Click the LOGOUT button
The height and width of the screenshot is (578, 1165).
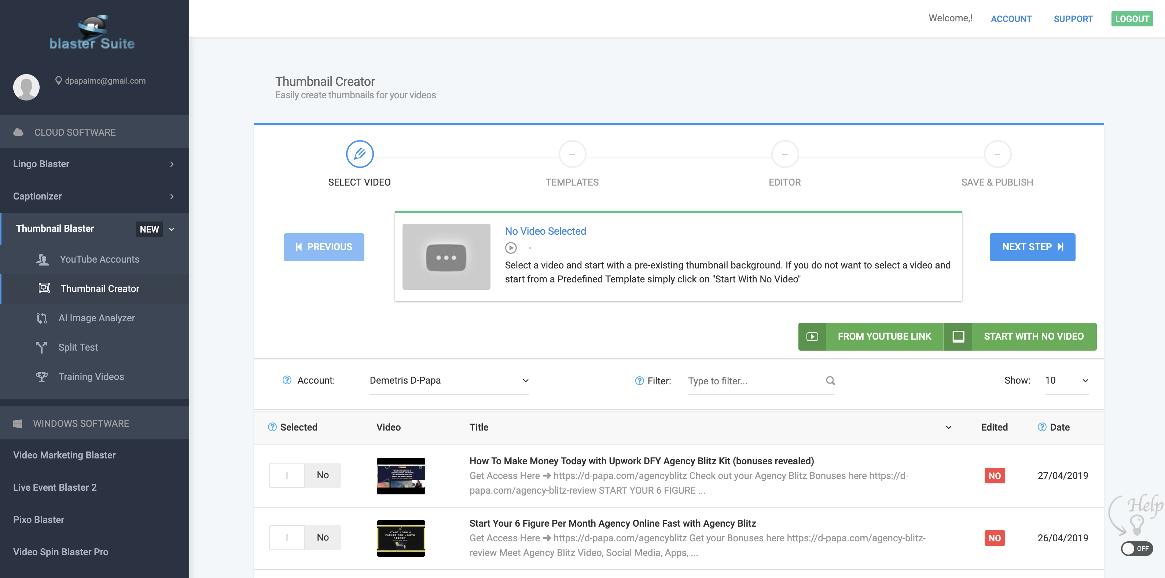(x=1132, y=19)
